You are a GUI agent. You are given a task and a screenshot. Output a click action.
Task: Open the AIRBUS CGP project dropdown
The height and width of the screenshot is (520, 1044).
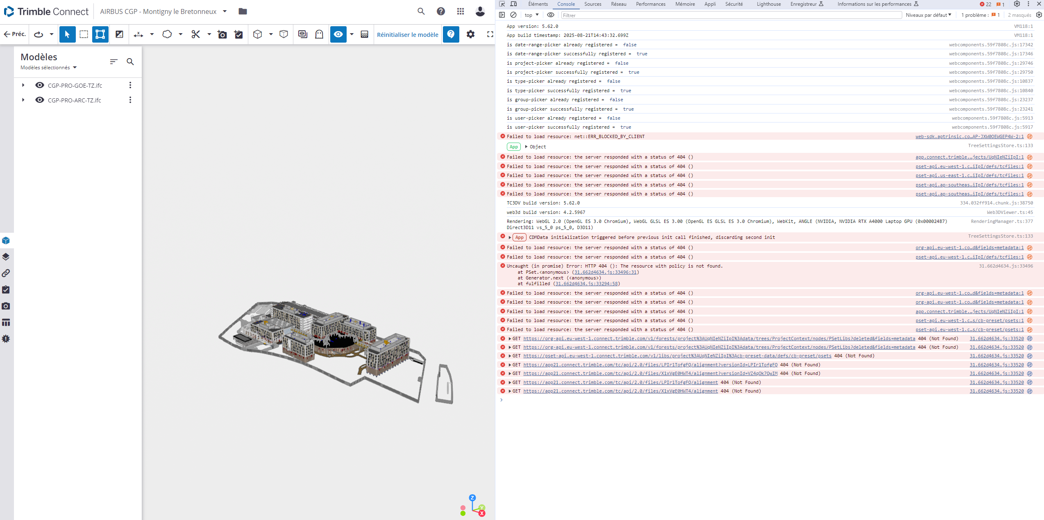[x=225, y=11]
